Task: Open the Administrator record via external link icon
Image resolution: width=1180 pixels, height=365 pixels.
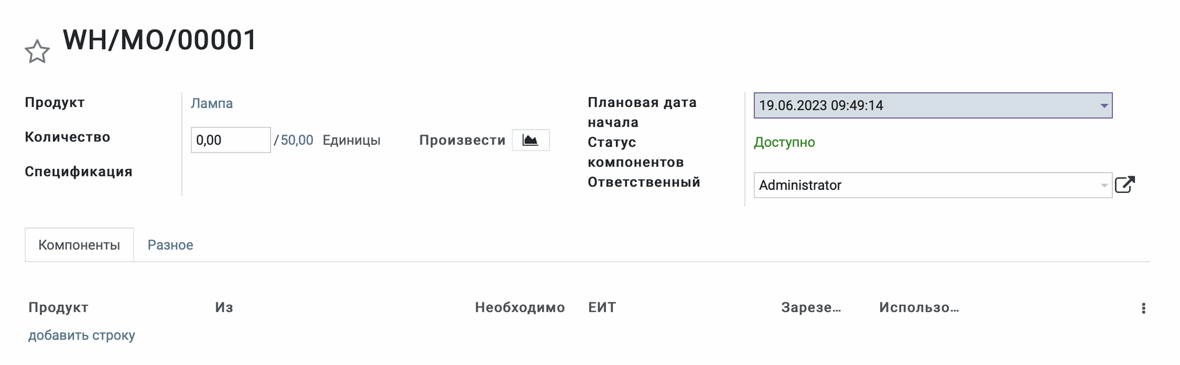Action: click(1125, 185)
